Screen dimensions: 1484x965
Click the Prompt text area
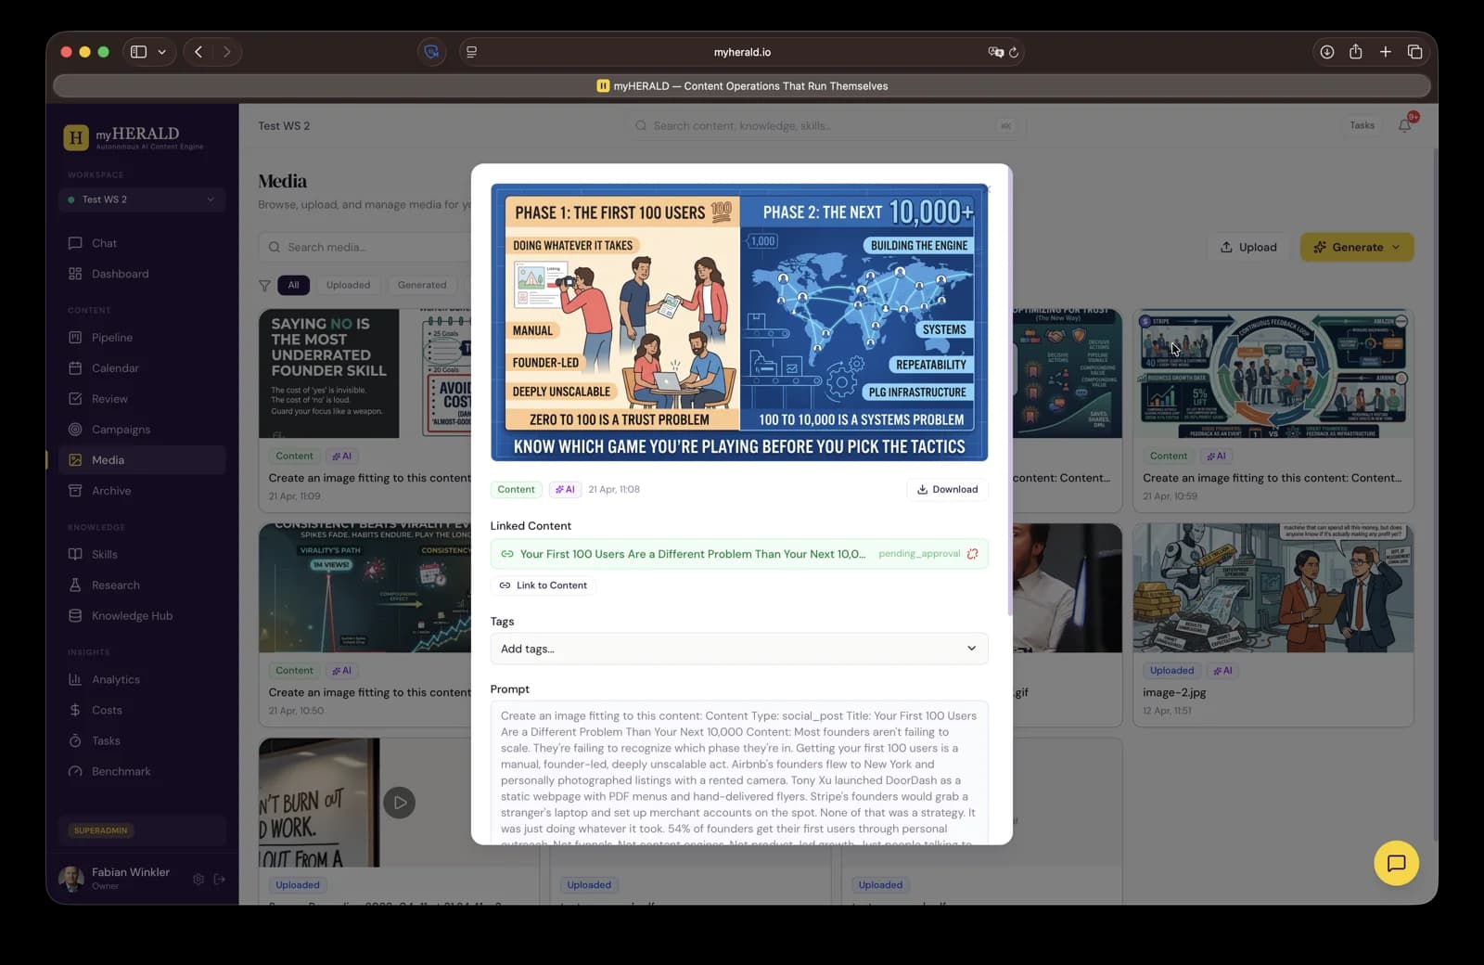[x=739, y=772]
